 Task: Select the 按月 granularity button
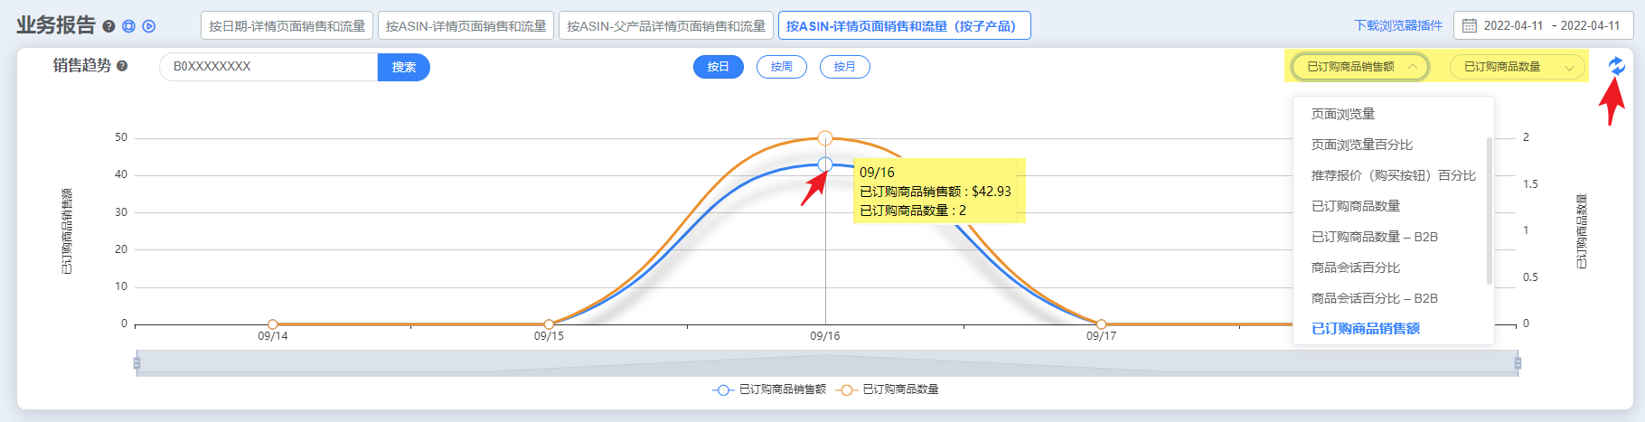tap(845, 67)
